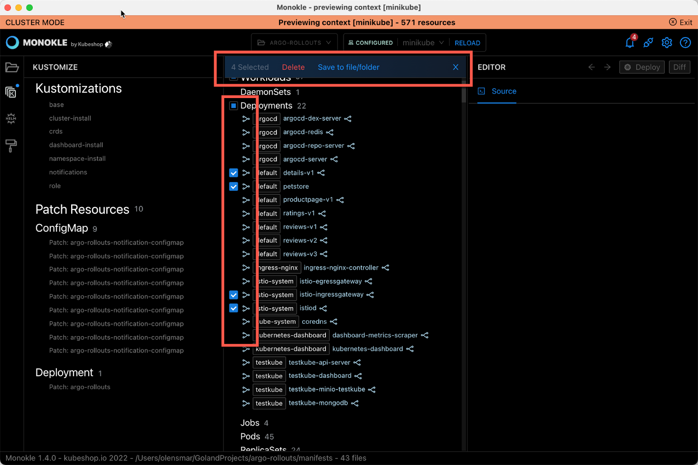Click outgoing links icon of kubernetes-dashboard

click(410, 349)
